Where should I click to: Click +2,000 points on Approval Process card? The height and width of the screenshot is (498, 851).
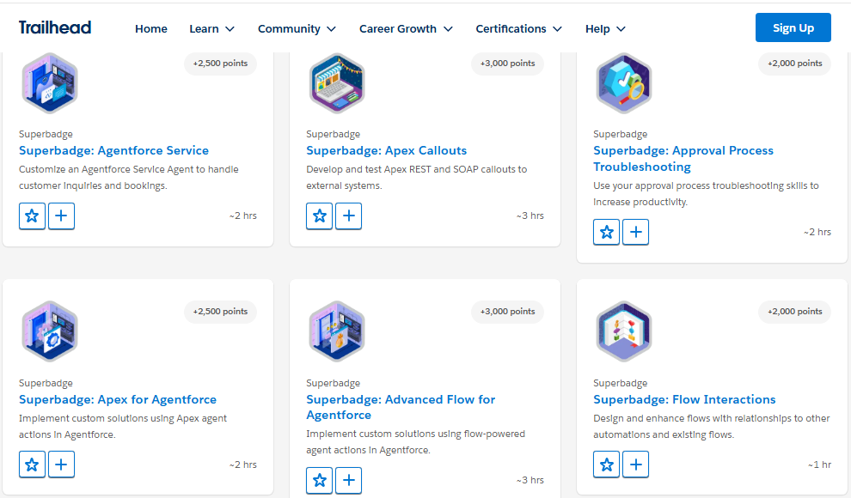point(794,64)
